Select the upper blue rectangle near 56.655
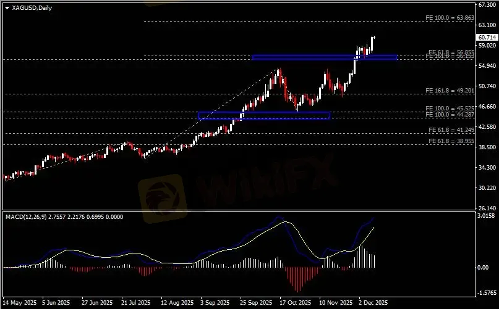The width and height of the screenshot is (499, 309). tap(324, 57)
